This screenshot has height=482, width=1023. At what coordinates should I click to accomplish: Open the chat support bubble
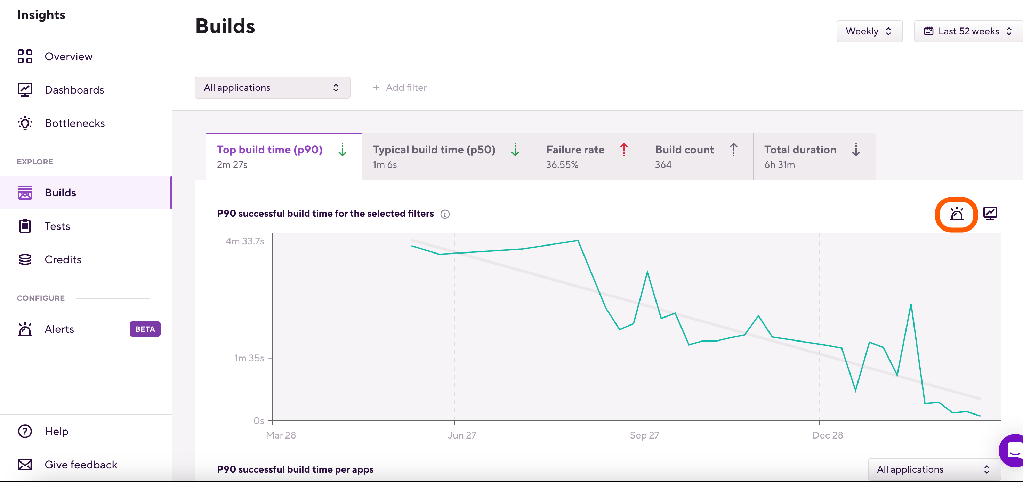(x=1013, y=450)
